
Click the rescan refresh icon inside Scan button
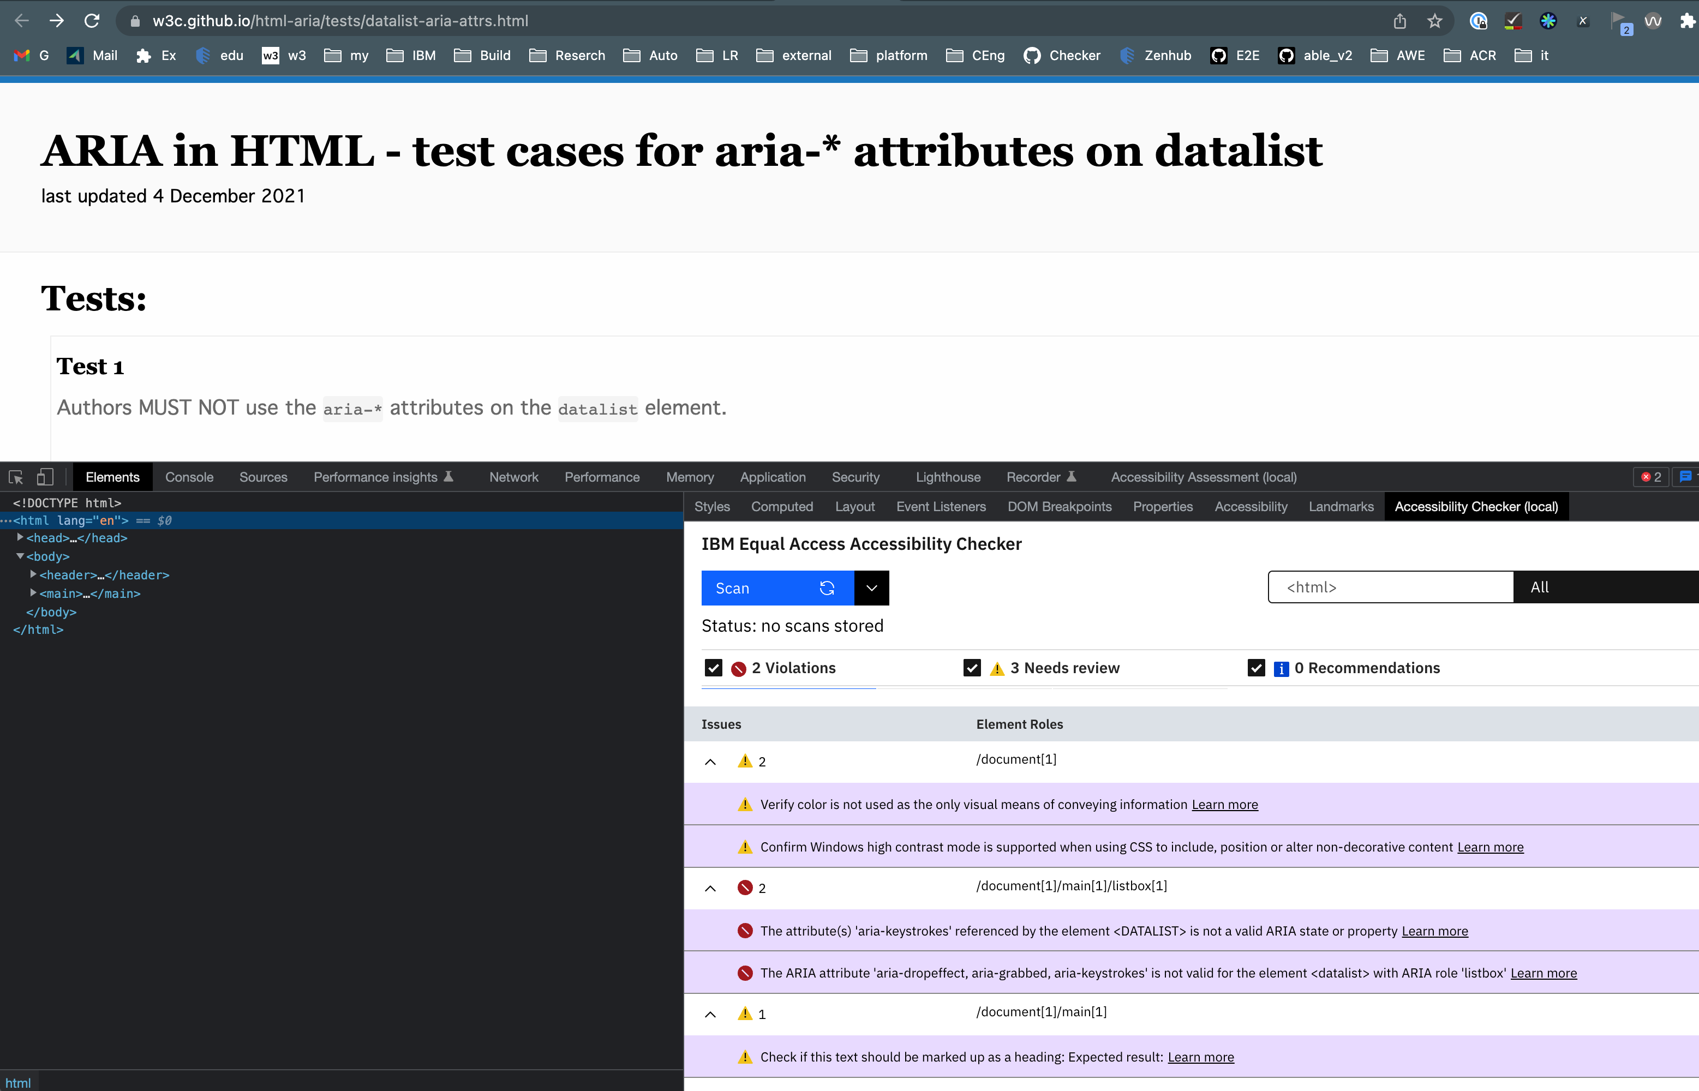(x=827, y=588)
